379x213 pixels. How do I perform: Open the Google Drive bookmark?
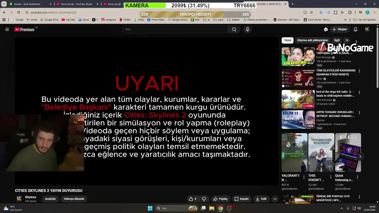tap(49, 20)
